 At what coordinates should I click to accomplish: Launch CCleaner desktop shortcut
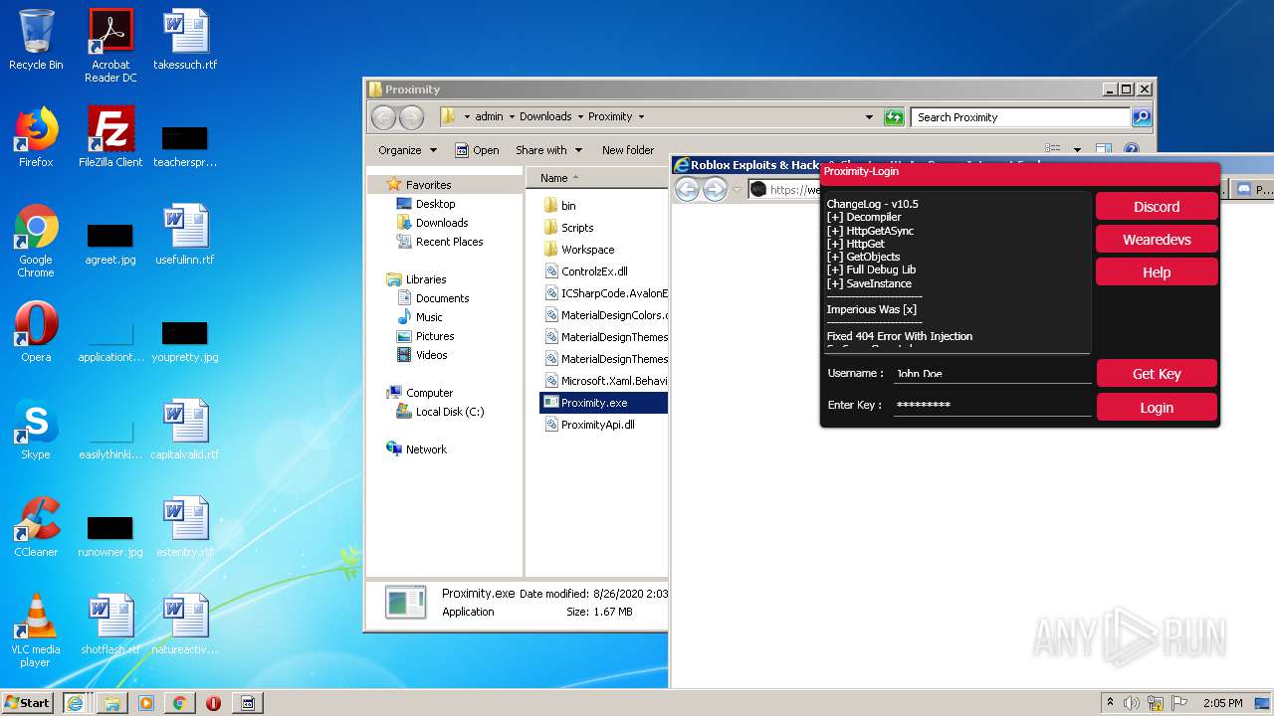click(x=36, y=527)
